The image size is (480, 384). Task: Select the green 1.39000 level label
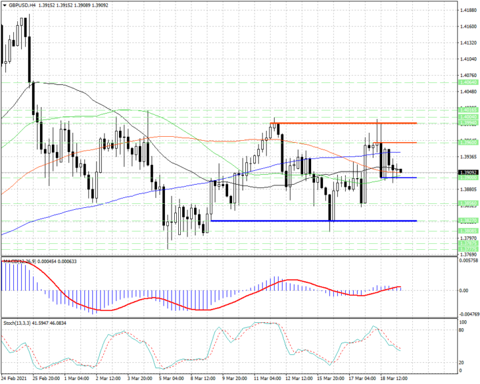pos(468,178)
